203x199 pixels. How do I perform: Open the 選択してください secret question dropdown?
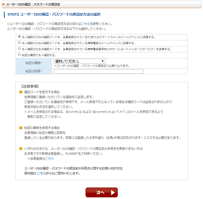click(x=80, y=61)
